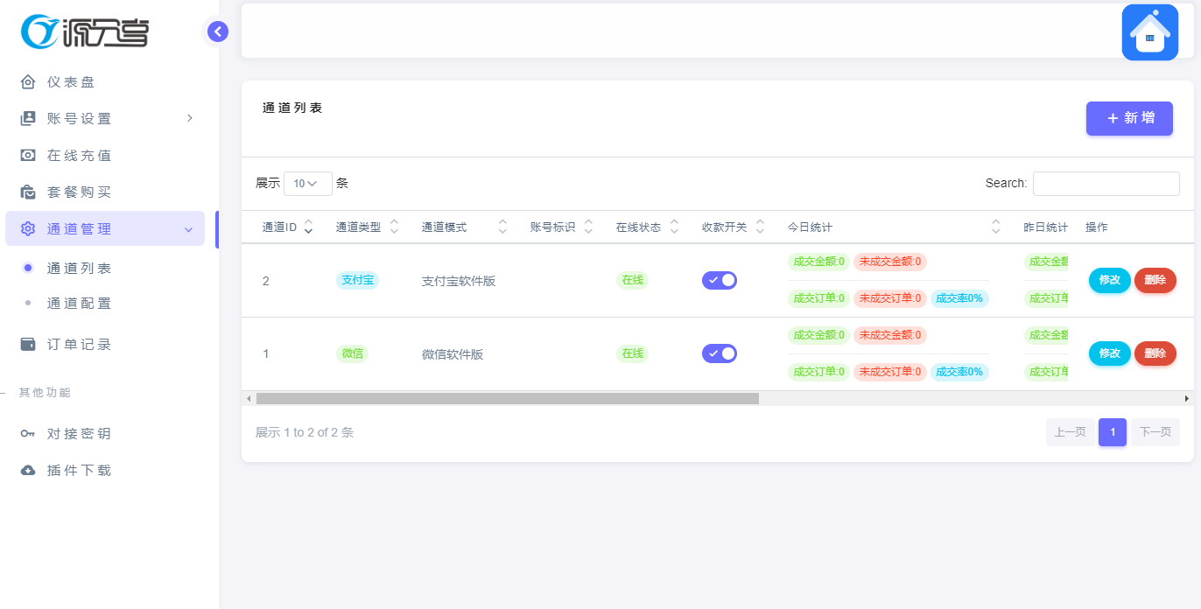Click inside the Search input field
The height and width of the screenshot is (609, 1201).
click(x=1106, y=183)
